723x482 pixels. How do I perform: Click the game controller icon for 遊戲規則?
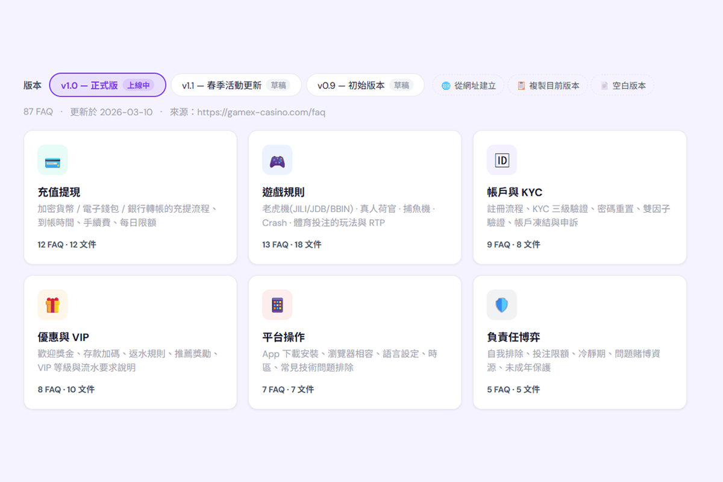(277, 160)
